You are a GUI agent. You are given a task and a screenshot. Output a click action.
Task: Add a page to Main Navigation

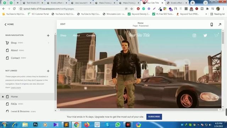48,36
